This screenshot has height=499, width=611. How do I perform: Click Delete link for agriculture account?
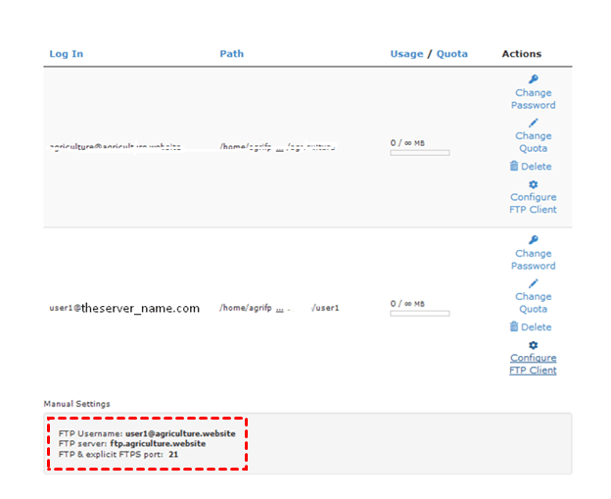coord(536,167)
